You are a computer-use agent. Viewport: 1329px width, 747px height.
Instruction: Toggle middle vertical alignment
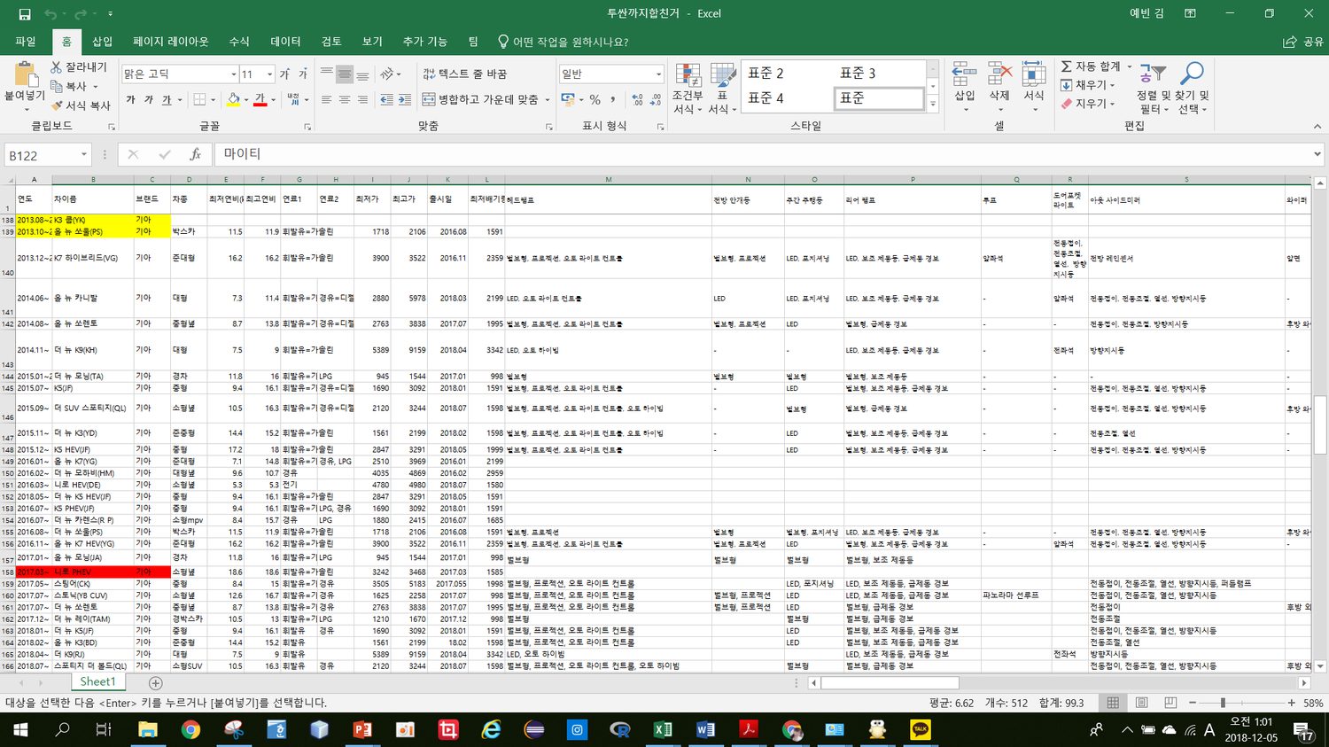click(x=345, y=74)
